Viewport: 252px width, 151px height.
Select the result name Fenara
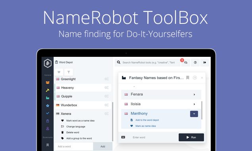[x=137, y=94]
